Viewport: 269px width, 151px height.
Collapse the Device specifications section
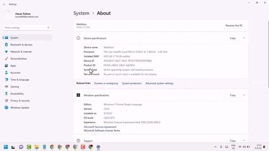coord(244,38)
